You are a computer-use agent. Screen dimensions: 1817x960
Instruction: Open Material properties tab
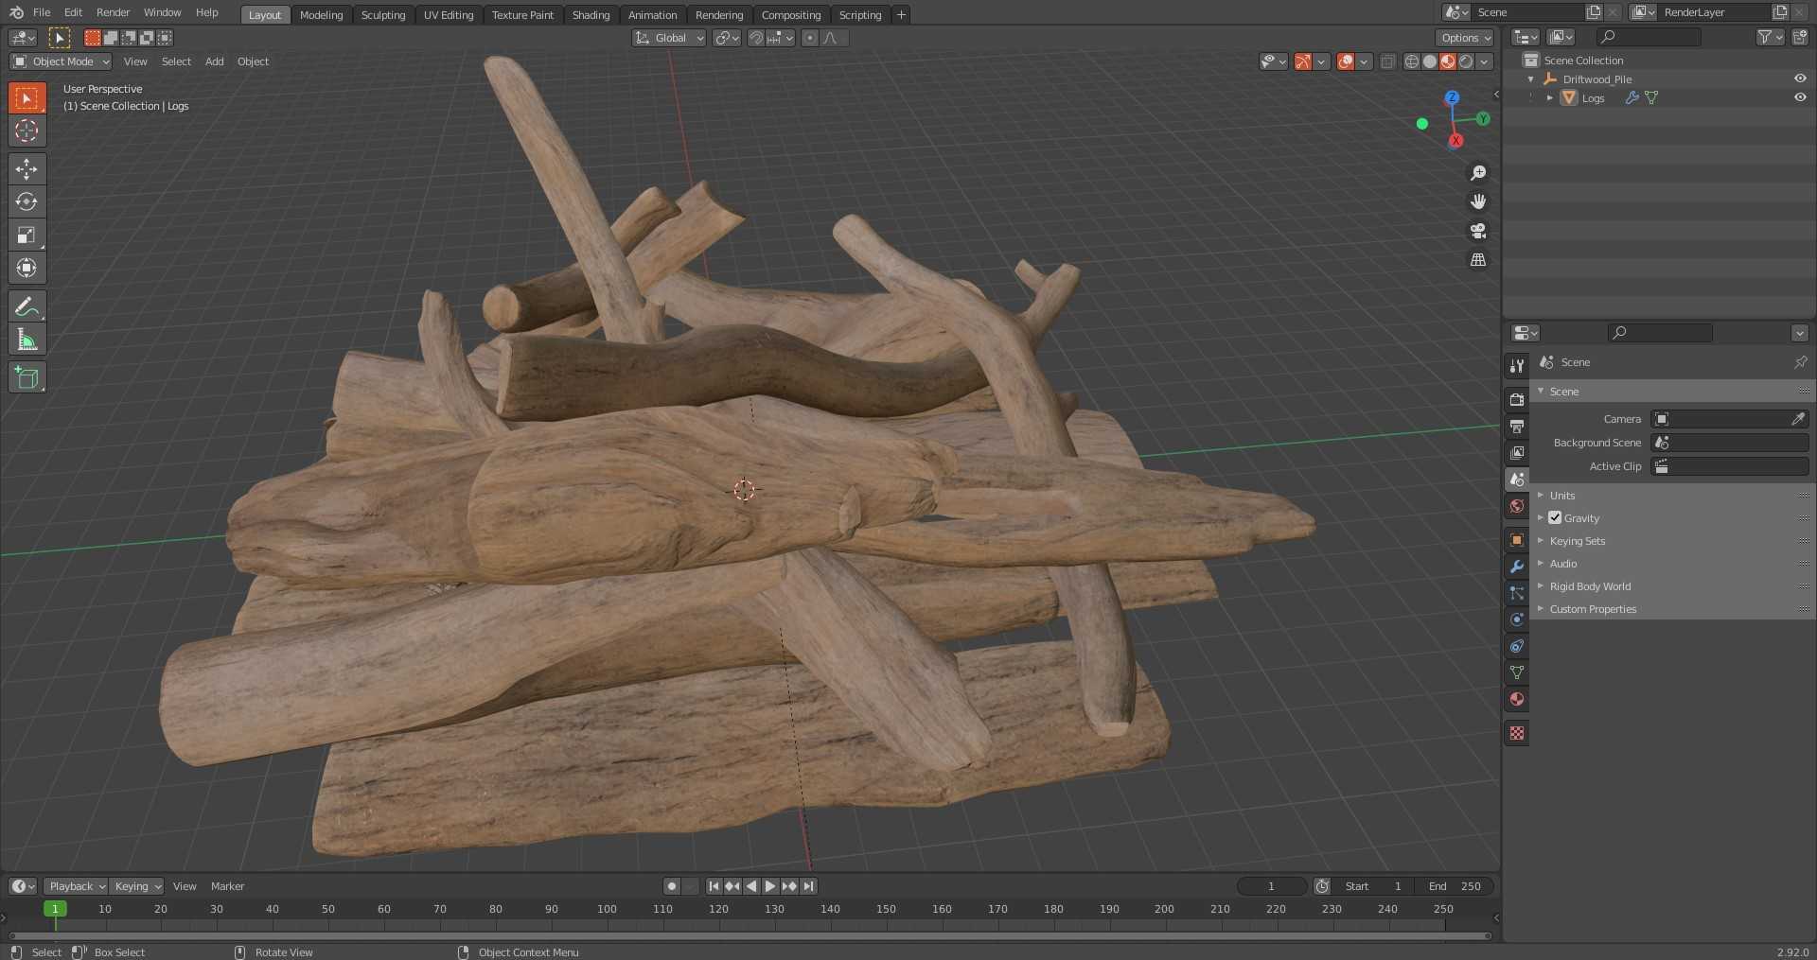1517,699
